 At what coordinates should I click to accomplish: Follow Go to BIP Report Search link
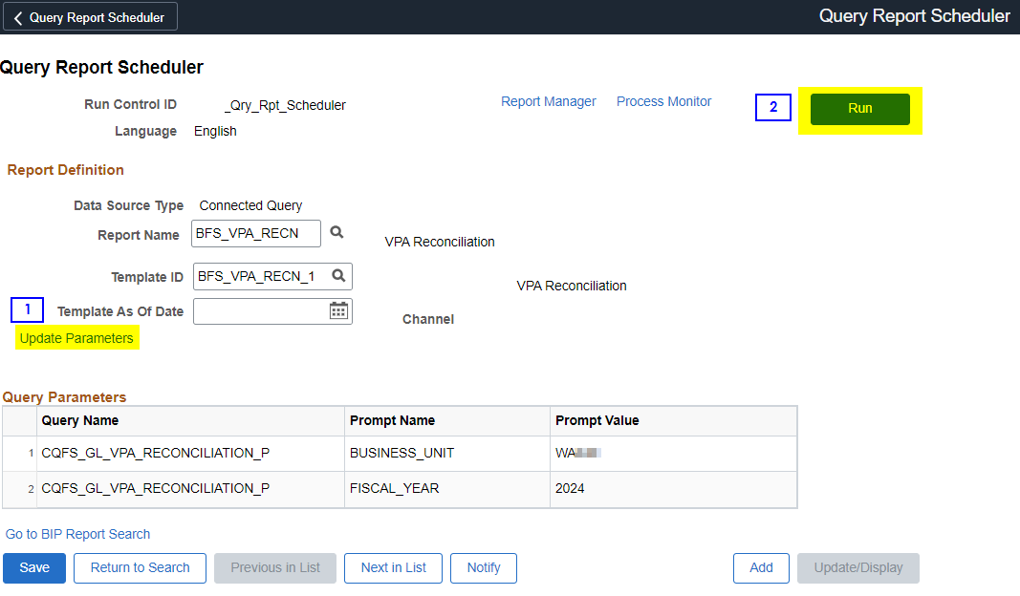pos(77,534)
